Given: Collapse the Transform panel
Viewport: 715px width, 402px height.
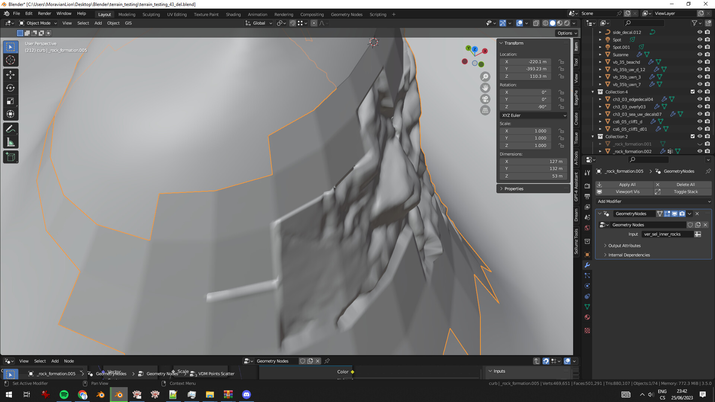Looking at the screenshot, I should (x=501, y=43).
